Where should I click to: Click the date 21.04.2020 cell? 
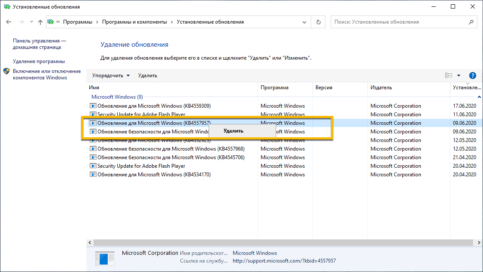pyautogui.click(x=464, y=157)
